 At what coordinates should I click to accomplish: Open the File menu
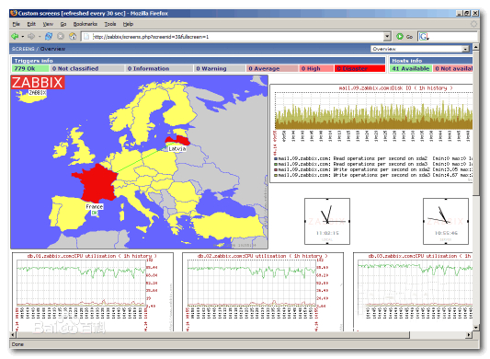click(16, 24)
